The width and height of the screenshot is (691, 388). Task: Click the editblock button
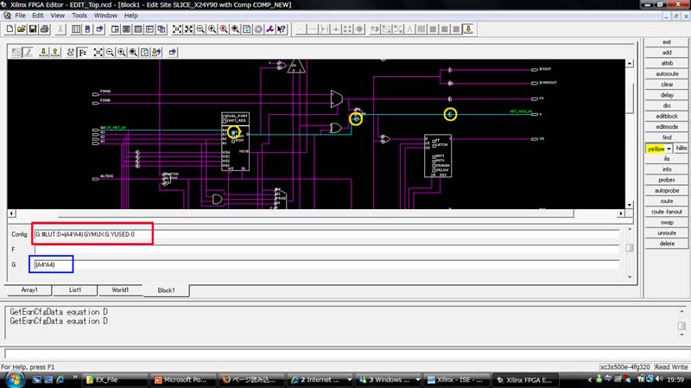pyautogui.click(x=666, y=116)
